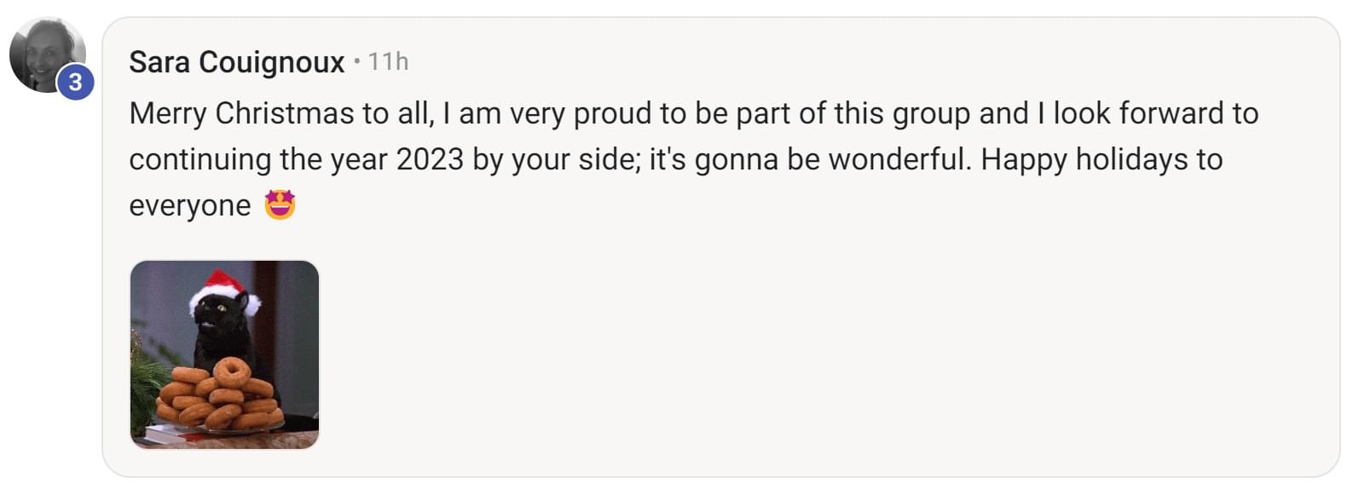
Task: Open the cat with donuts GIF thumbnail
Action: [x=224, y=354]
